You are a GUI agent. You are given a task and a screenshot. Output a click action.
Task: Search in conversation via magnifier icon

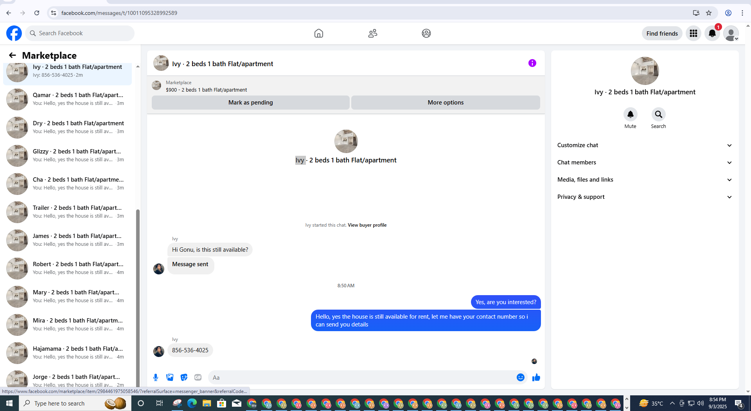pos(659,114)
